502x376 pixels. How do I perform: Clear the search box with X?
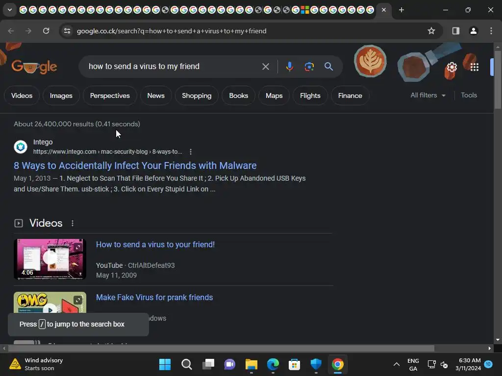tap(265, 67)
